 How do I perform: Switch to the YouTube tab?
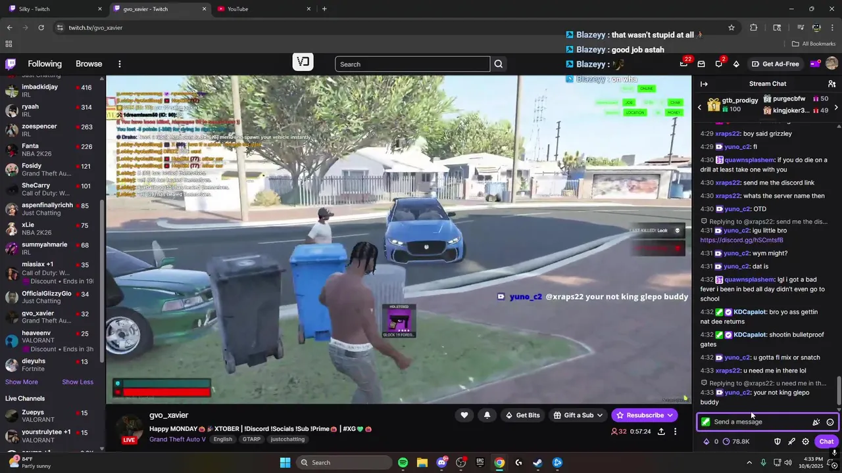(x=263, y=9)
